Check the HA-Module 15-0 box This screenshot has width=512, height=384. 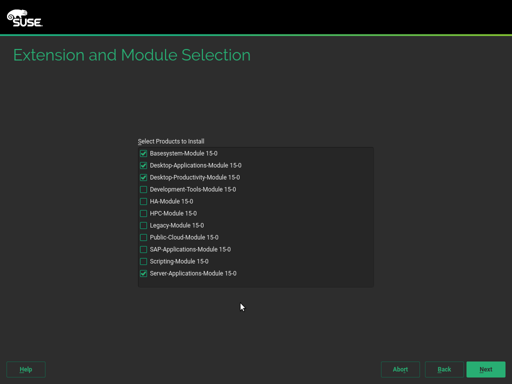coord(143,201)
